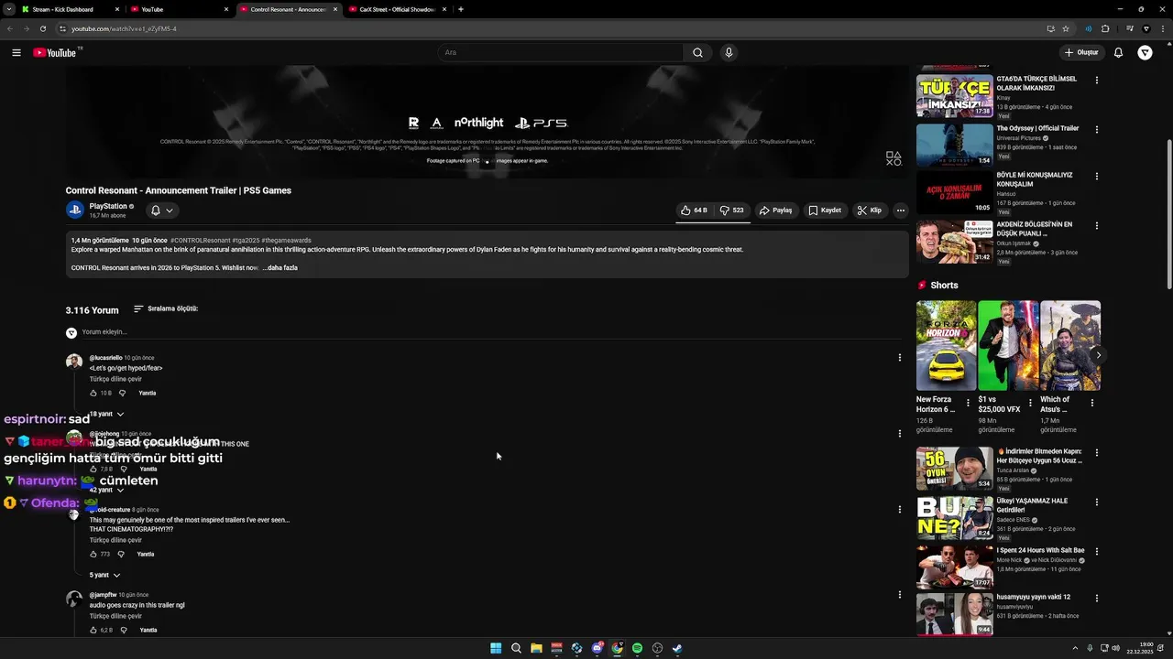This screenshot has width=1173, height=659.
Task: Like the video showing 64 B
Action: [694, 211]
